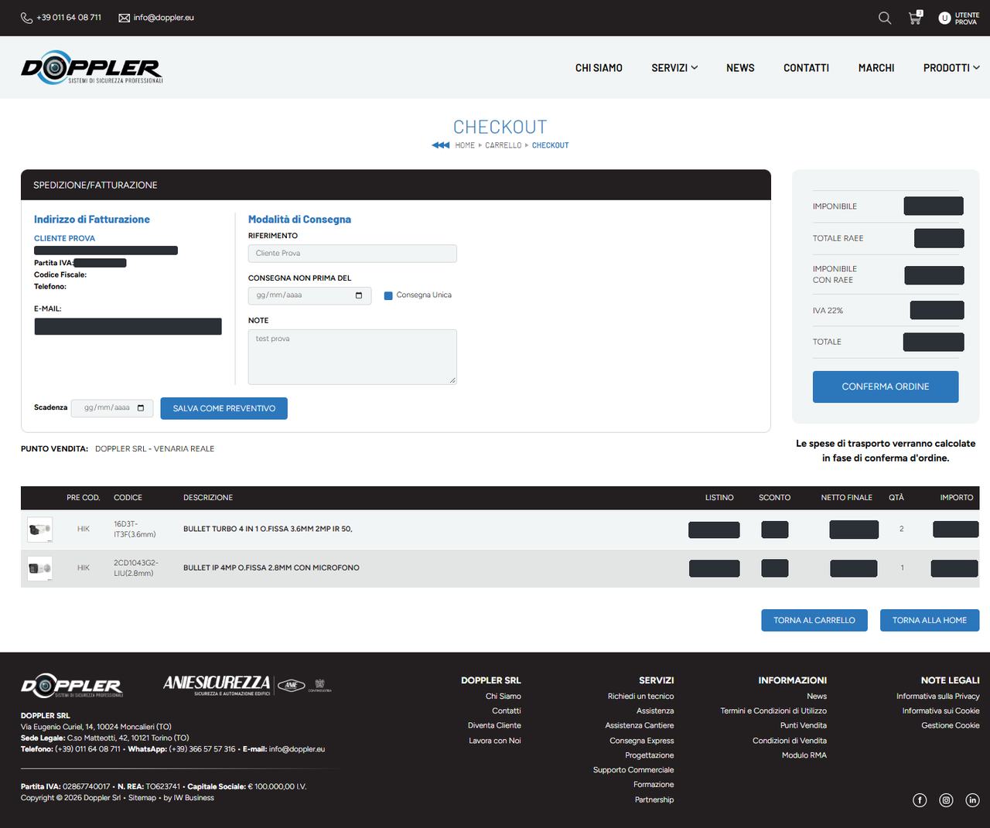This screenshot has height=828, width=990.
Task: Click the Scadenza date field
Action: tap(112, 408)
